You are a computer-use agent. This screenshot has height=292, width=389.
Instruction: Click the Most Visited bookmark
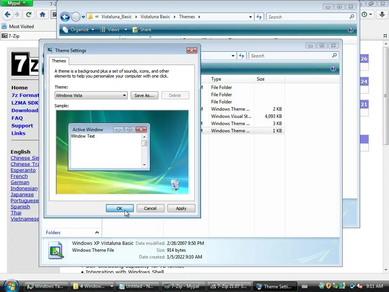tap(17, 26)
